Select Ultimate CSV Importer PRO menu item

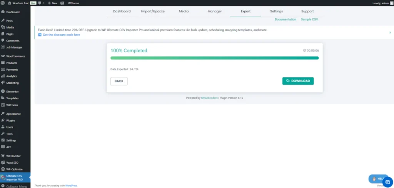pos(15,178)
